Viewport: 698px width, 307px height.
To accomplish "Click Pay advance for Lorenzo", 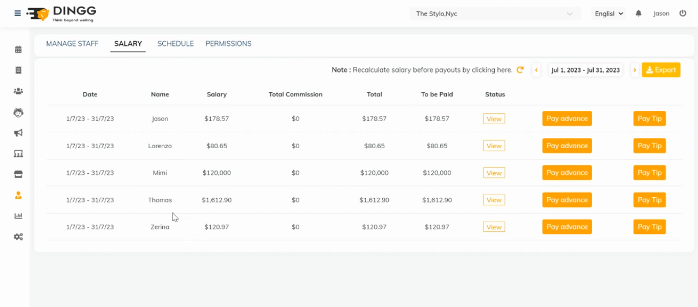I will (x=567, y=146).
